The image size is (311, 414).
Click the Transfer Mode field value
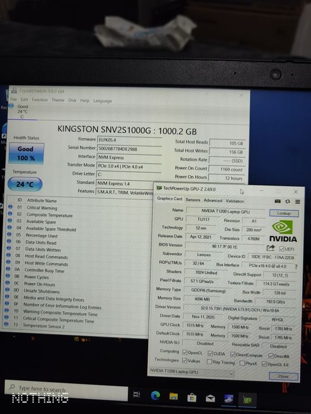pyautogui.click(x=129, y=167)
